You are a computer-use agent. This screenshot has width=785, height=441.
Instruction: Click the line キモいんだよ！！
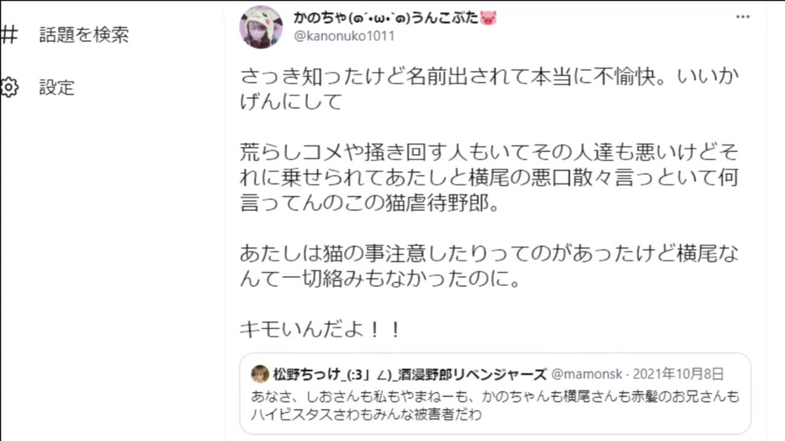(x=321, y=329)
